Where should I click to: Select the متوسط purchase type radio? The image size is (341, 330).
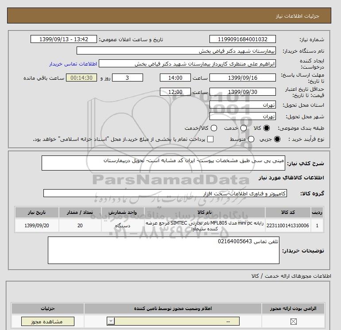(251, 139)
